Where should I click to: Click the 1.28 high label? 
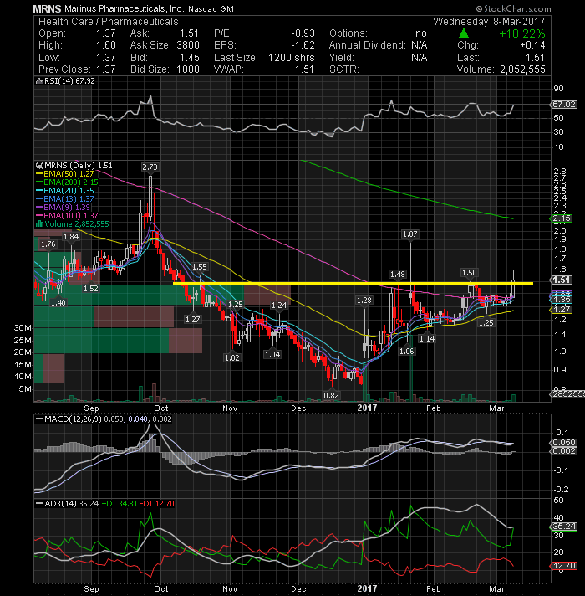(364, 301)
